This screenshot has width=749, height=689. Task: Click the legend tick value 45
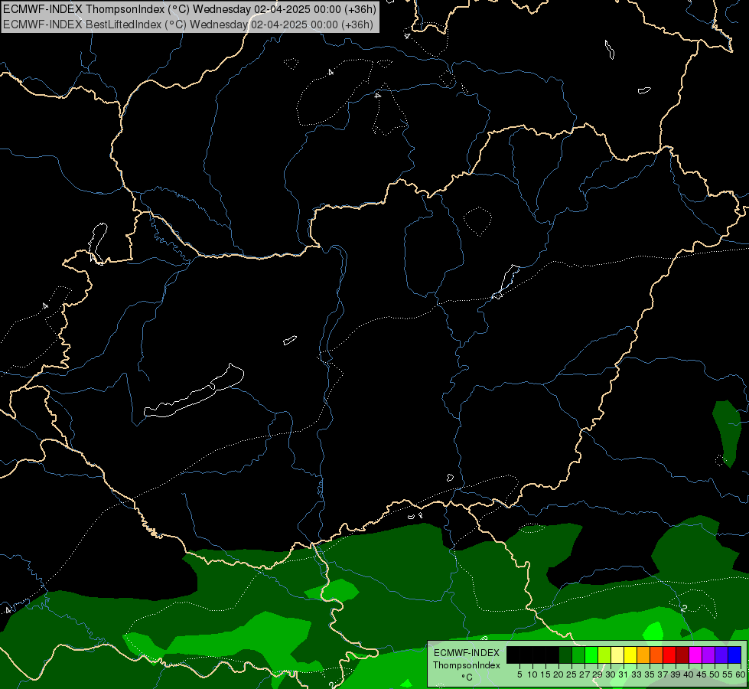[x=702, y=674]
